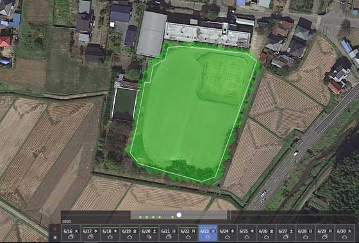Select the 6/22 date tile
The height and width of the screenshot is (243, 359).
[x=188, y=233]
